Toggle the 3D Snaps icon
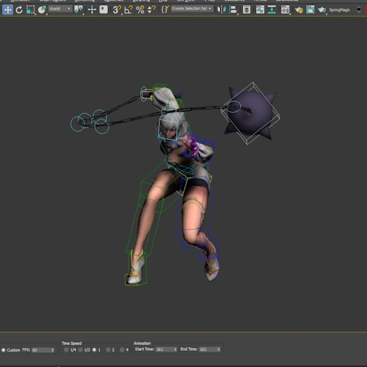Image resolution: width=367 pixels, height=367 pixels. [117, 10]
